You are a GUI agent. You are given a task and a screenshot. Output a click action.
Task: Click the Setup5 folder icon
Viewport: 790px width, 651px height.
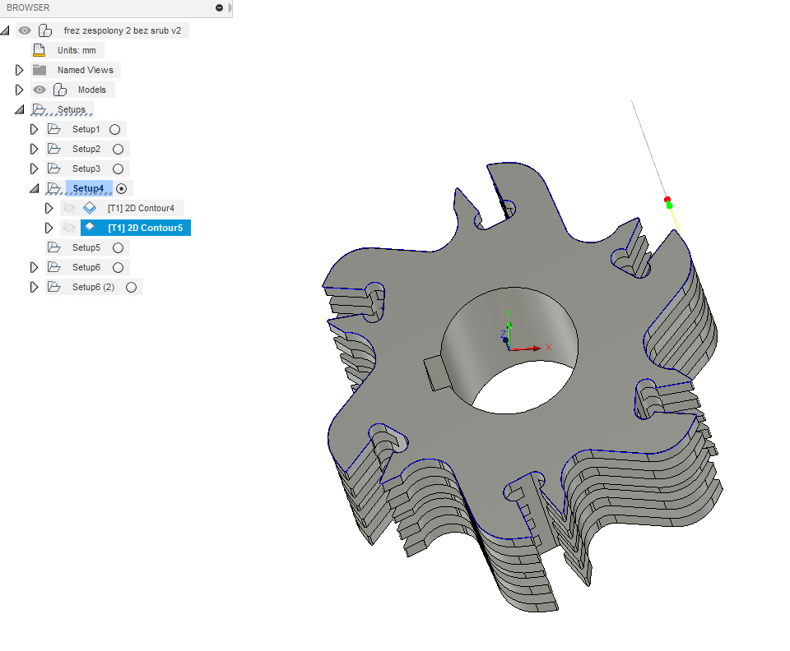pyautogui.click(x=54, y=247)
